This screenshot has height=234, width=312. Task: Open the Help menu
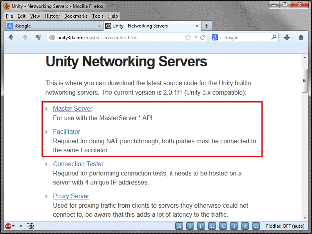point(113,16)
